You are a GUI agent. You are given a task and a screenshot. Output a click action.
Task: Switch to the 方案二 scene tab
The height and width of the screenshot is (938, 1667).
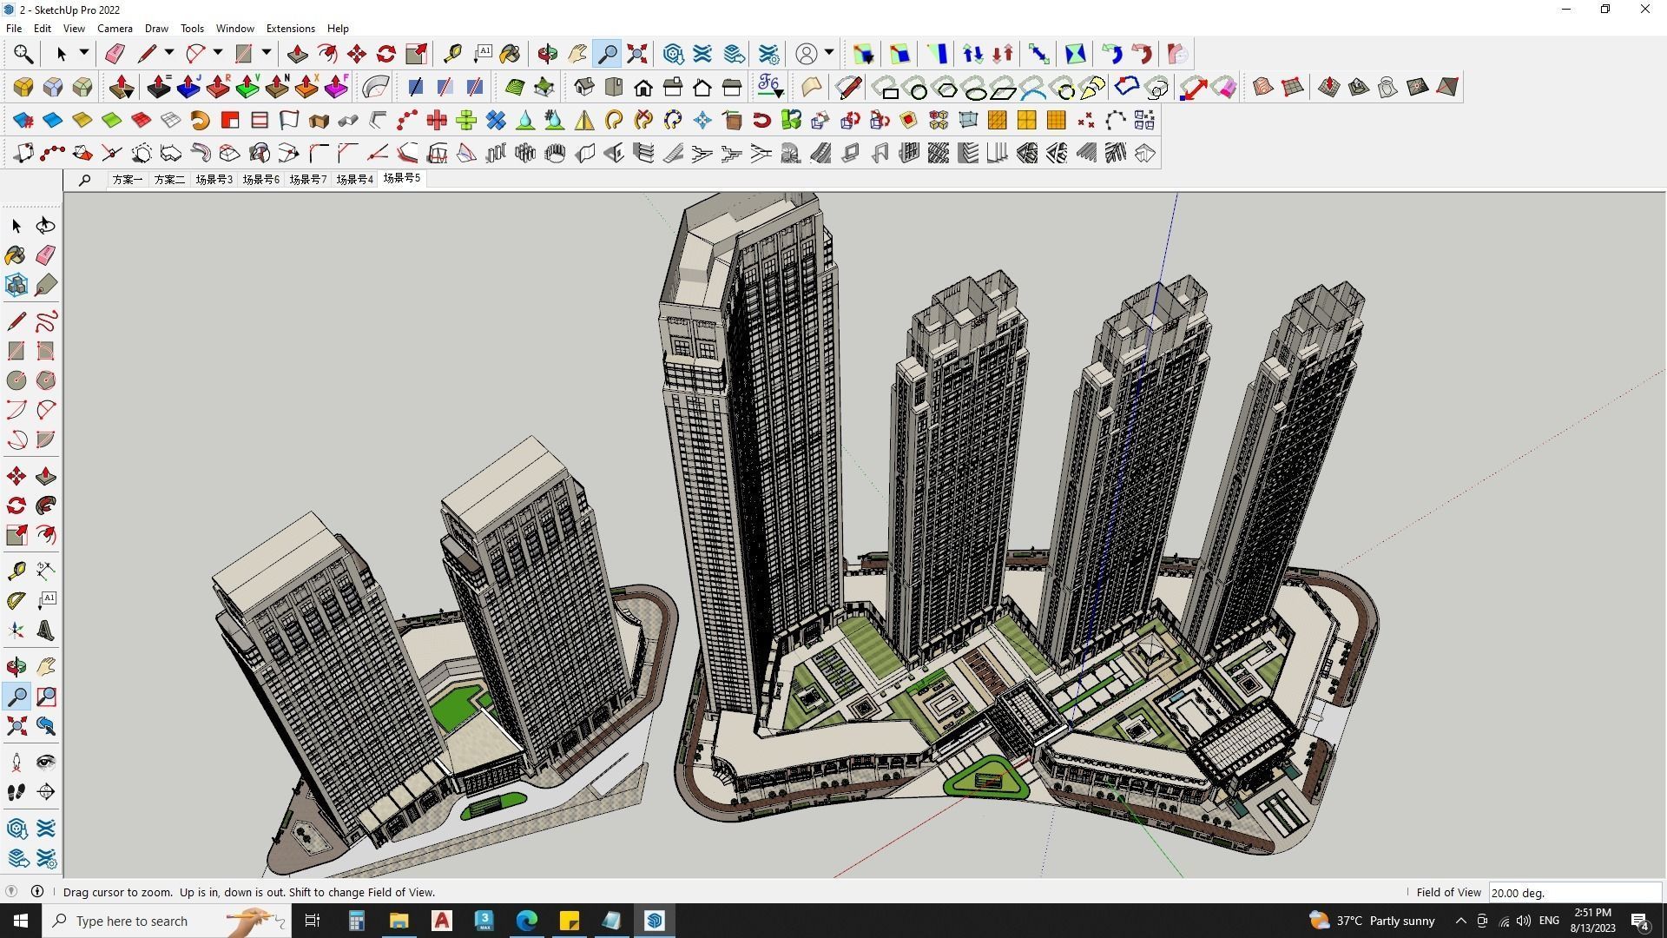pos(169,180)
